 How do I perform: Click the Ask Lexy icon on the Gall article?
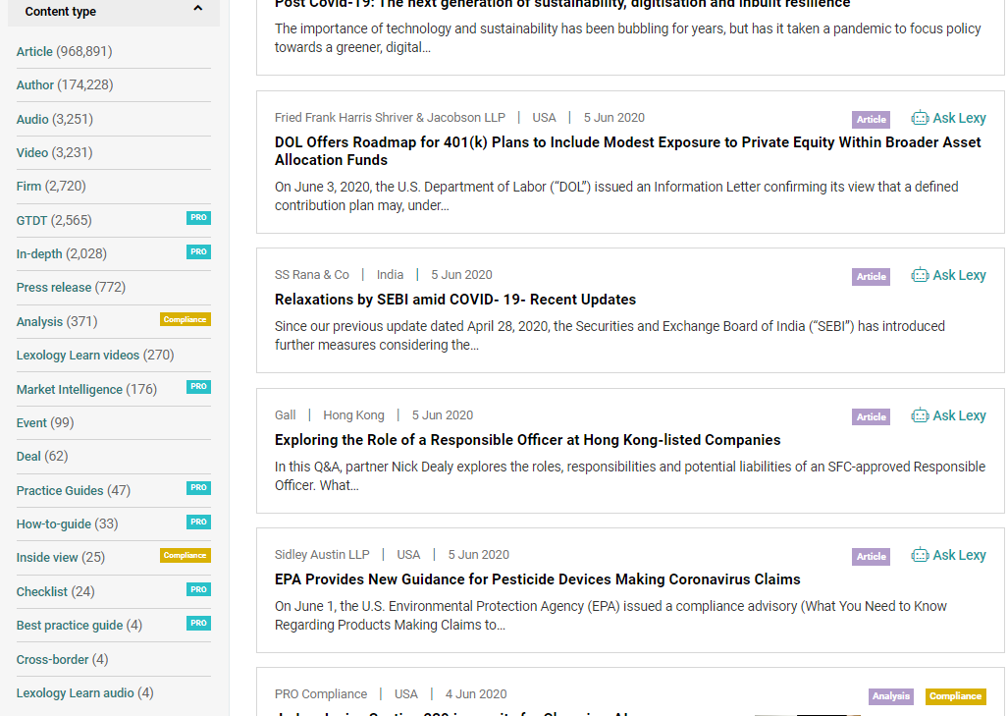(921, 414)
